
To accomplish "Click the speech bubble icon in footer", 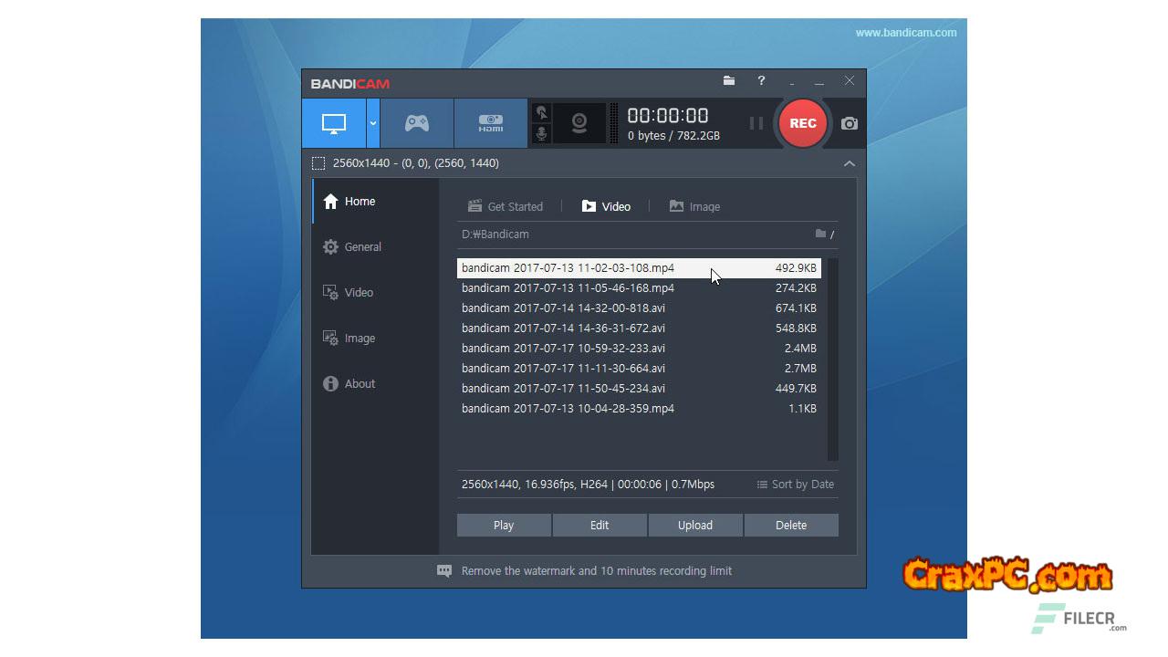I will pyautogui.click(x=444, y=571).
